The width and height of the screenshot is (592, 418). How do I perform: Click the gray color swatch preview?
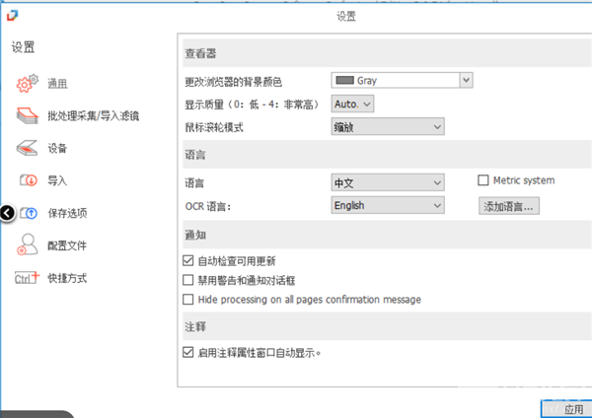click(x=344, y=81)
